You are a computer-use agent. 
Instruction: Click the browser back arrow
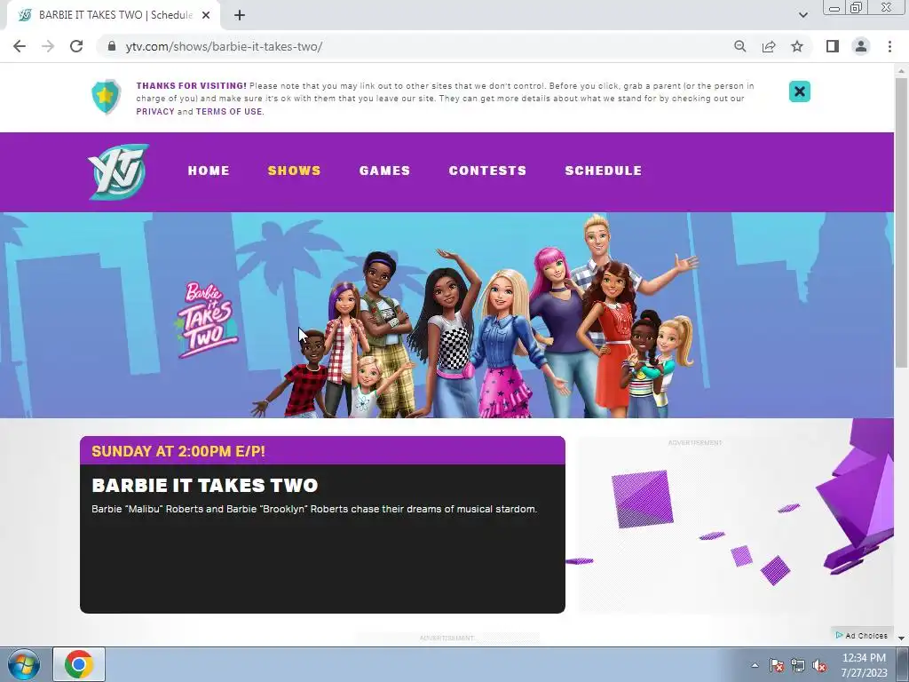pos(20,46)
